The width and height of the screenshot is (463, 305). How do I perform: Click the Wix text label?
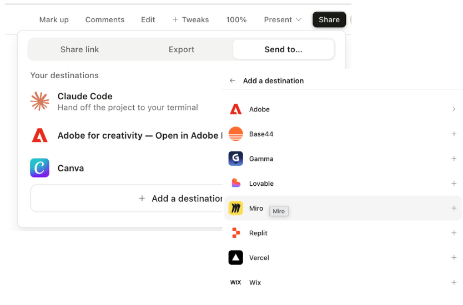click(255, 283)
